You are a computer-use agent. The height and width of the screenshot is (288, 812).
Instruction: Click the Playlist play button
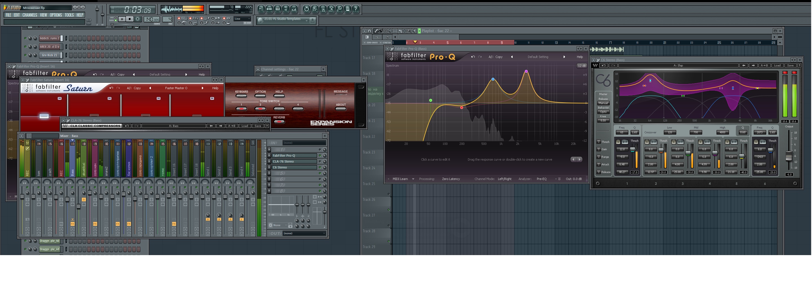[419, 31]
